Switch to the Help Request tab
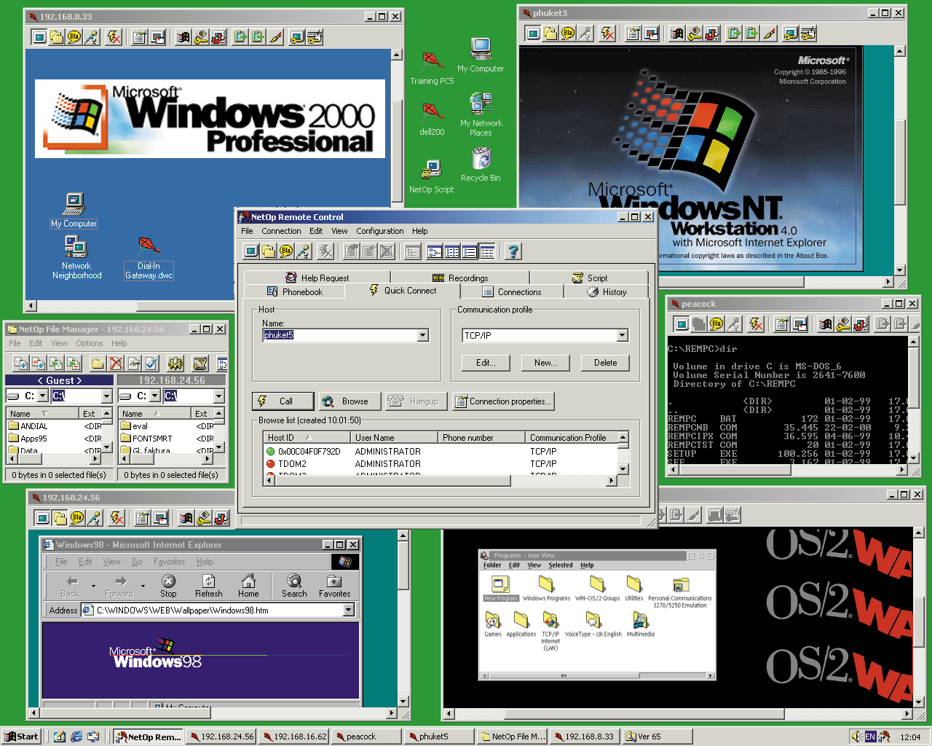 (x=317, y=278)
